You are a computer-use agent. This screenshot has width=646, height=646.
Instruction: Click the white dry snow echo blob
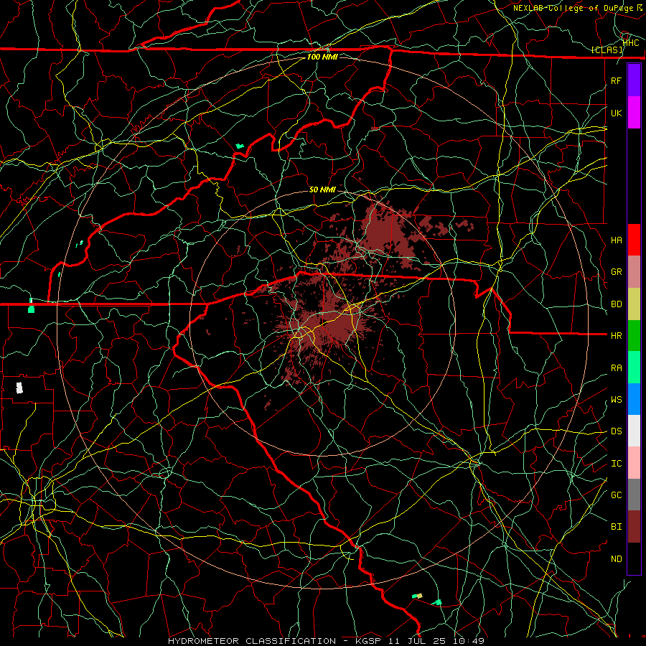(x=19, y=388)
